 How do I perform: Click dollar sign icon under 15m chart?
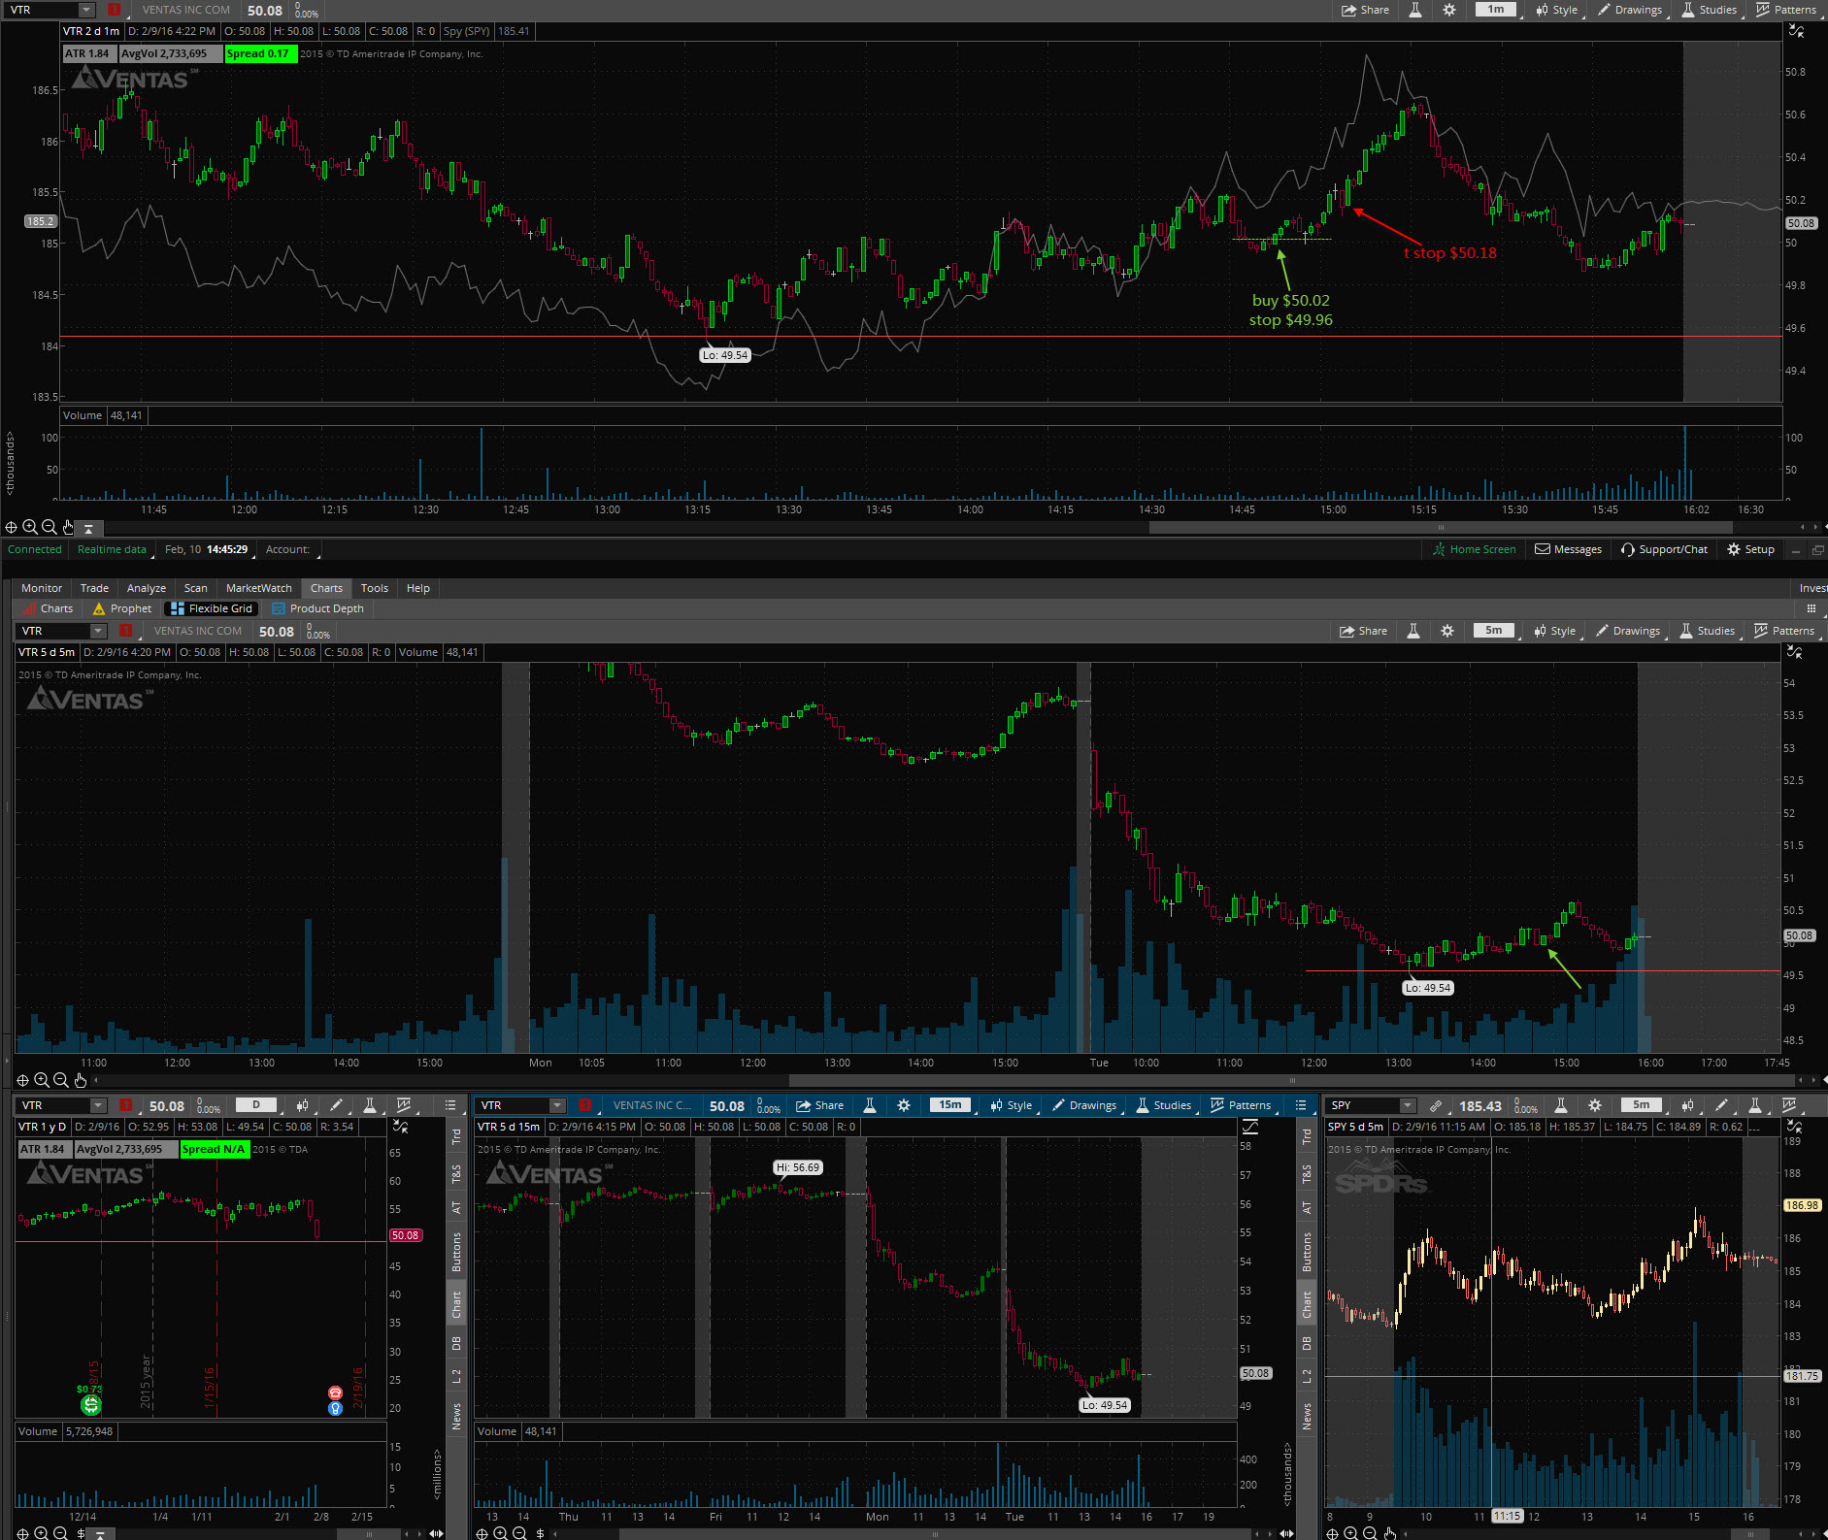point(540,1533)
